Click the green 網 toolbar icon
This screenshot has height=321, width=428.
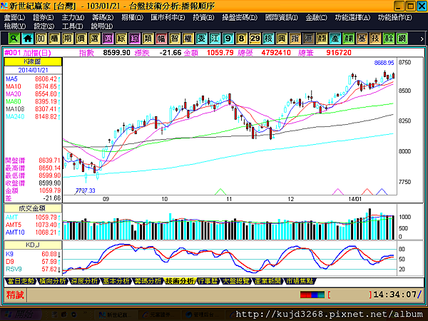402,39
